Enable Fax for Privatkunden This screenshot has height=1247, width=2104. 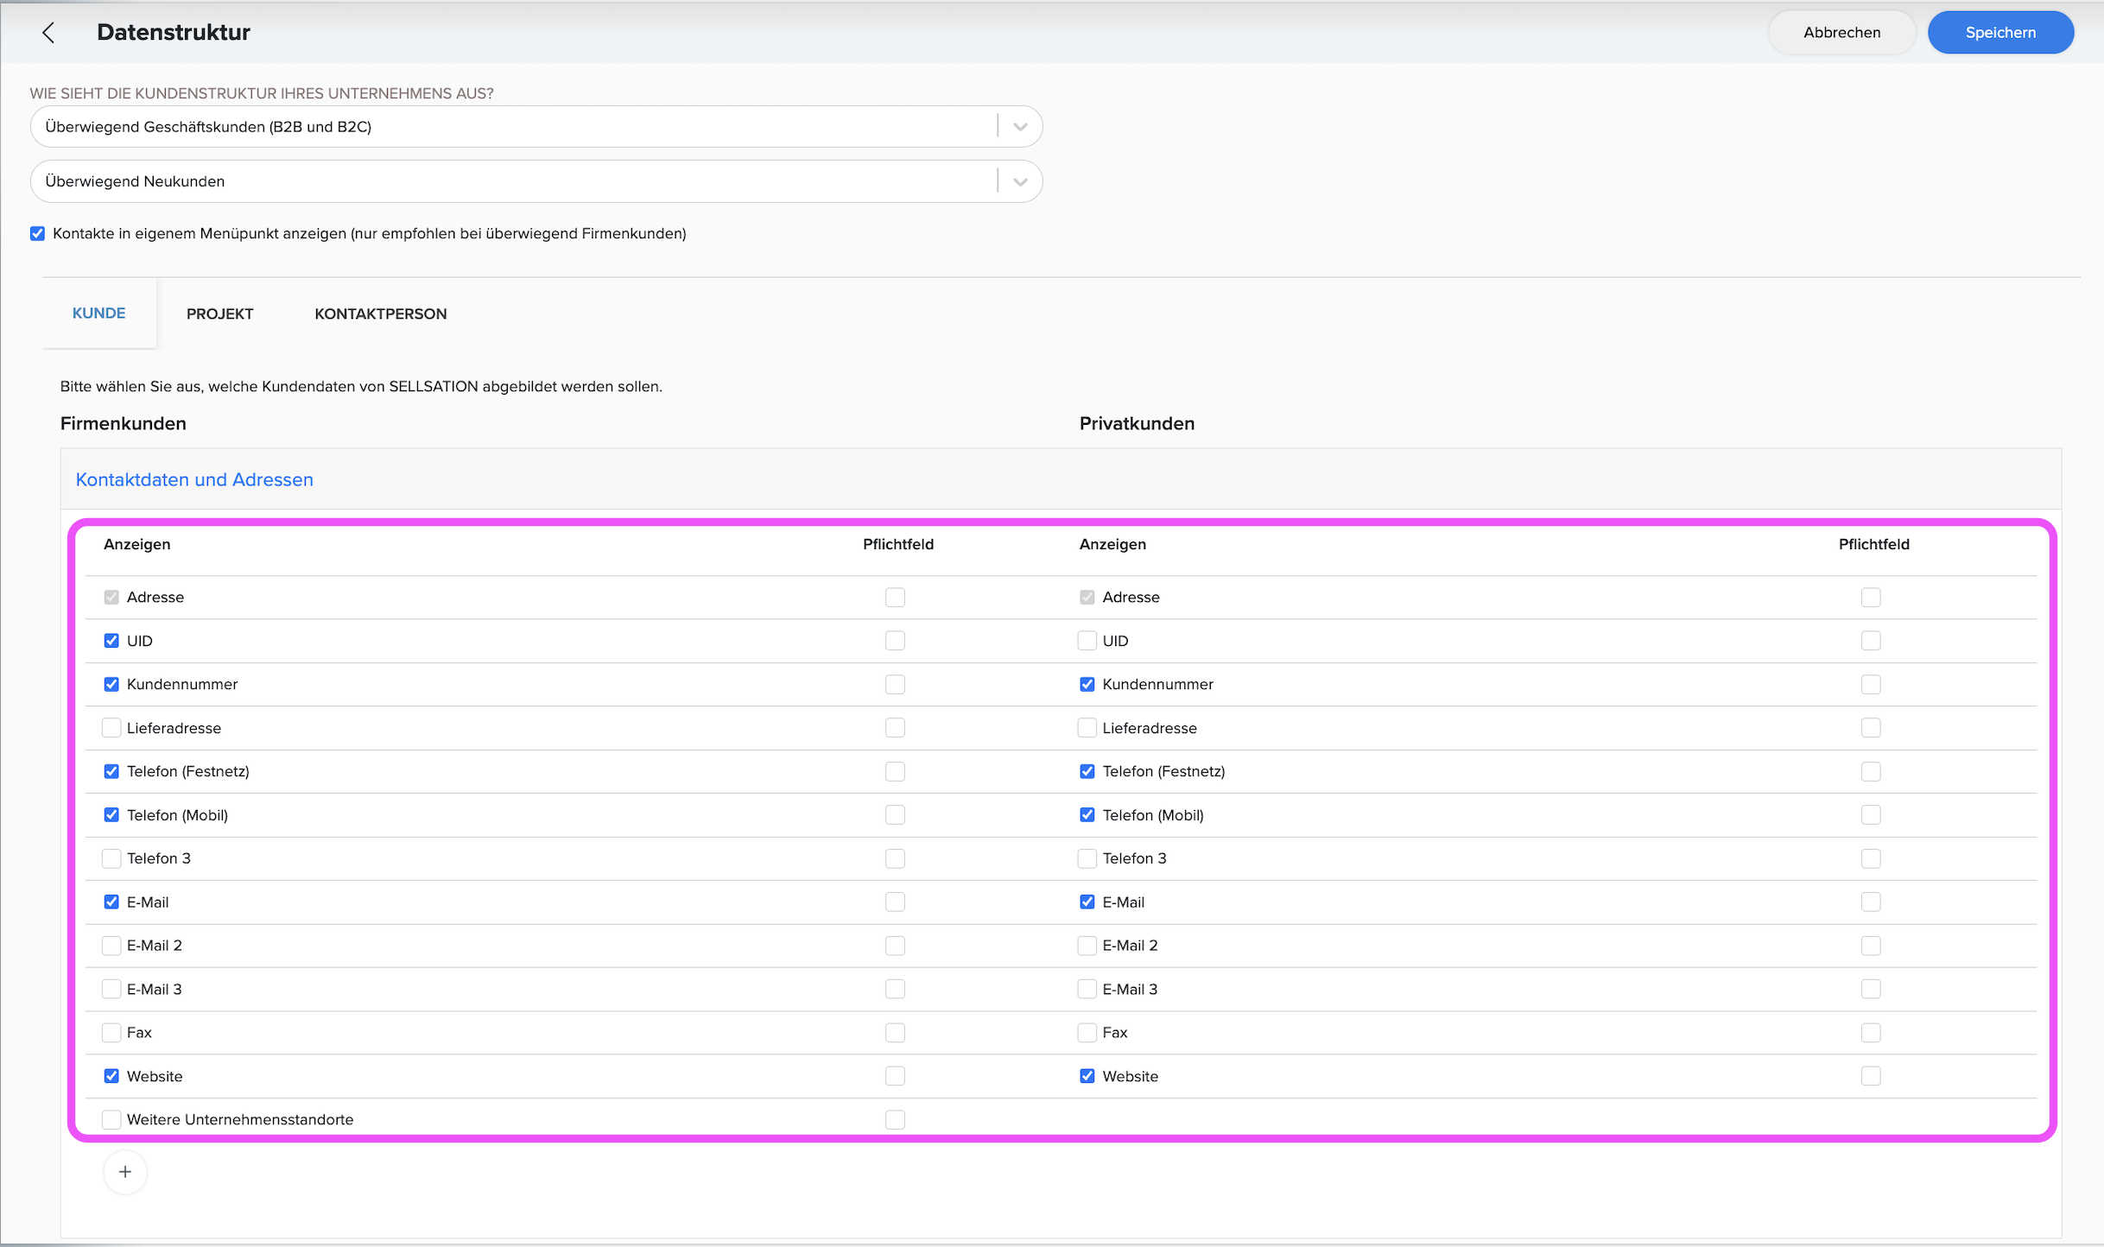(1087, 1033)
